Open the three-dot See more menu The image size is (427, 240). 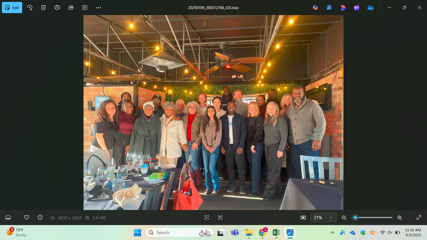click(98, 7)
